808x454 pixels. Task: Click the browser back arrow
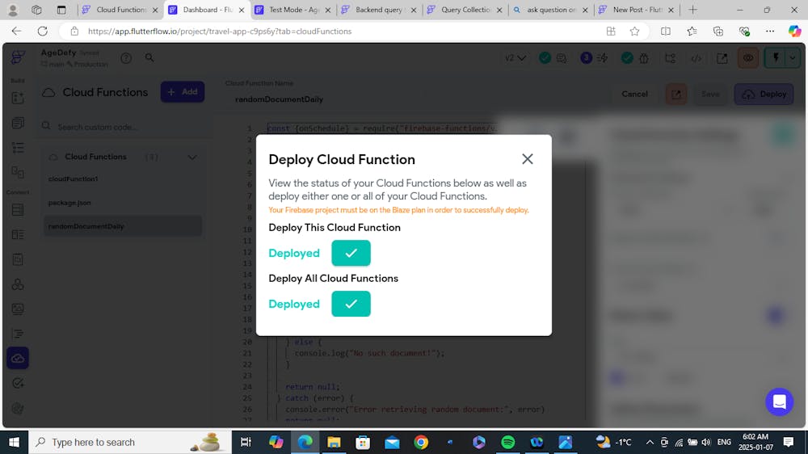tap(16, 32)
